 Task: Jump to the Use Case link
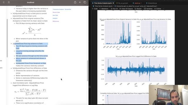click(x=55, y=15)
